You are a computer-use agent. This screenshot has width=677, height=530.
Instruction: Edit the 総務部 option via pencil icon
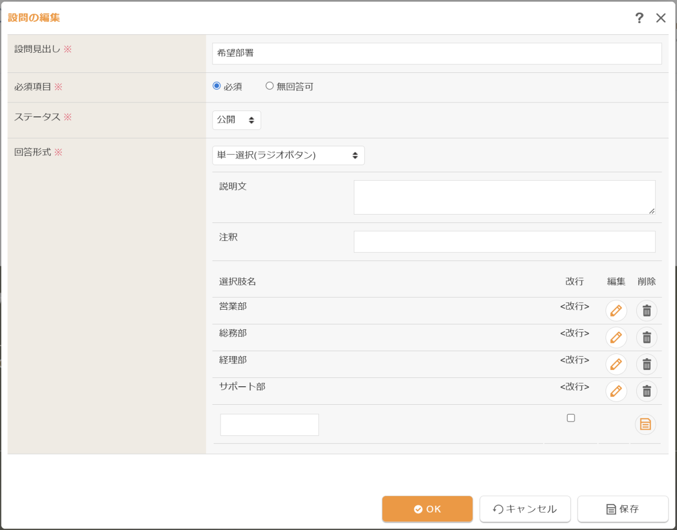616,338
